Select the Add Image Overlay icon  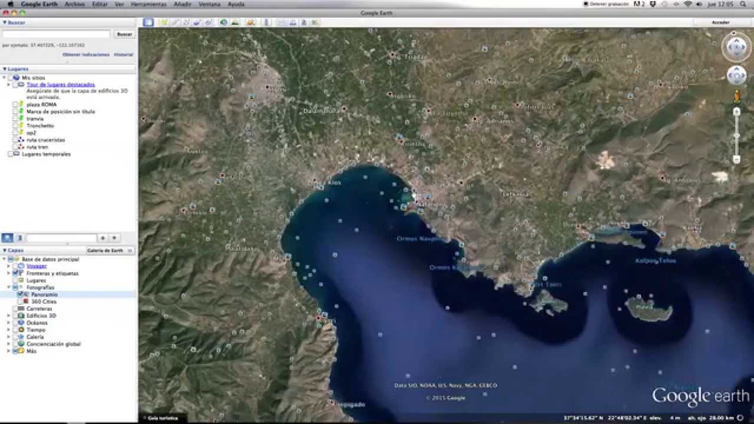click(x=197, y=22)
